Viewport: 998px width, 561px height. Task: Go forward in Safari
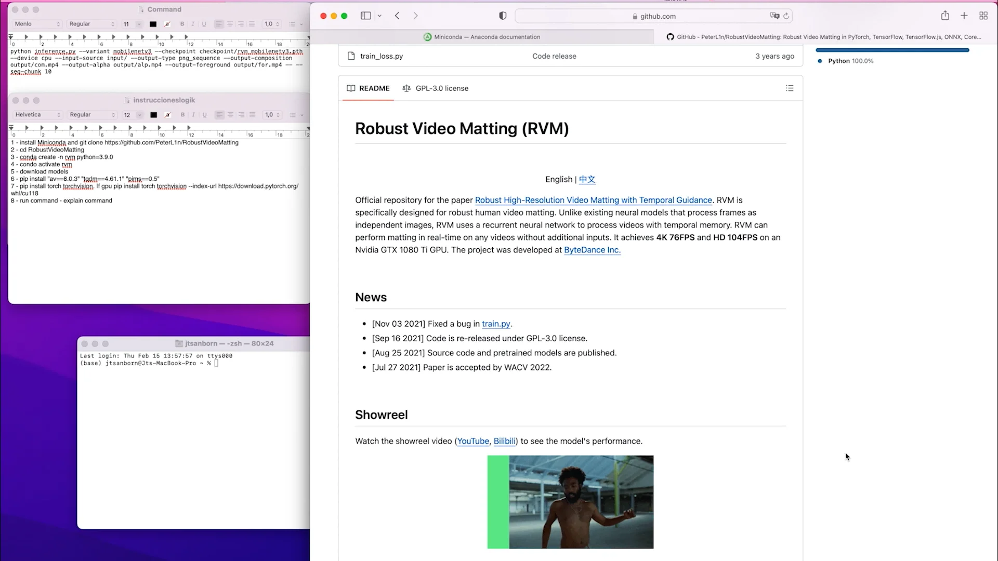(415, 16)
